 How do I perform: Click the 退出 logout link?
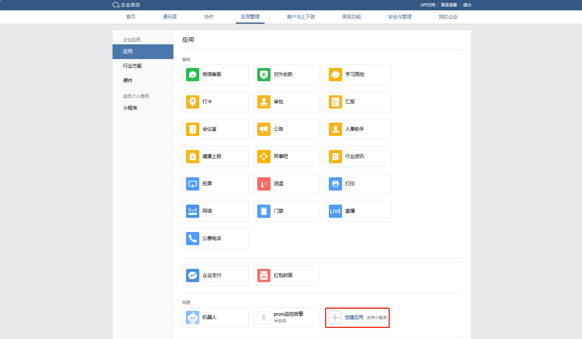[x=467, y=5]
